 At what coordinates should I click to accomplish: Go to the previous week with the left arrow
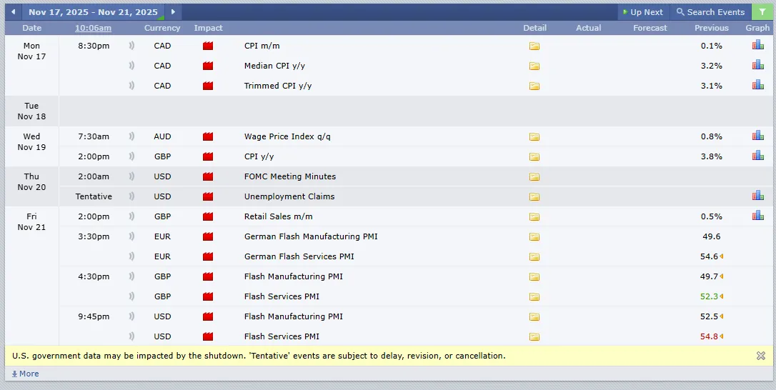point(14,12)
